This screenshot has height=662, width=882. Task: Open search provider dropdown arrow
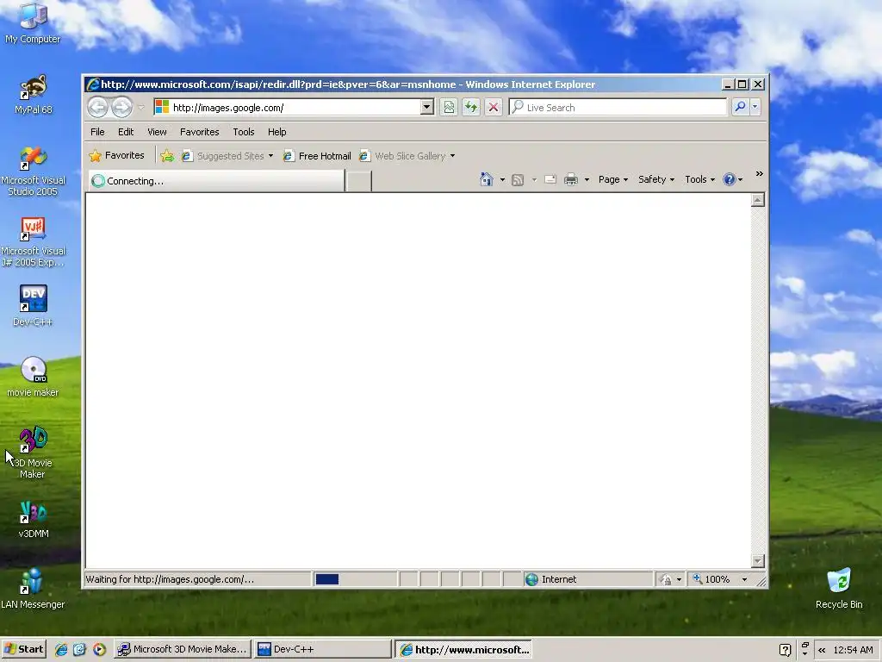[x=755, y=106]
